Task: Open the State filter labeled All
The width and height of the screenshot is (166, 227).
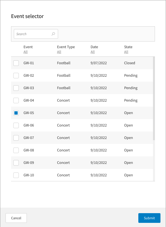Action: pyautogui.click(x=126, y=52)
